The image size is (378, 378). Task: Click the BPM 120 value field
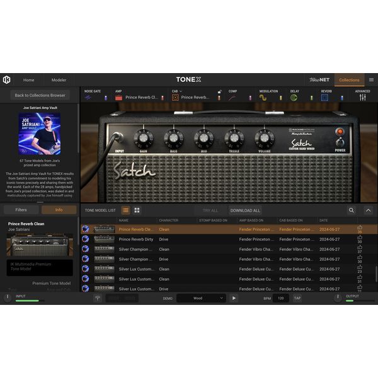(x=280, y=298)
